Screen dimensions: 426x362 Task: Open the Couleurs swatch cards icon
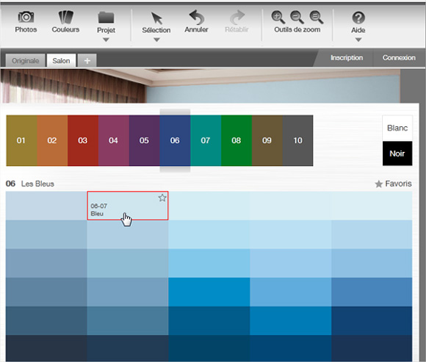click(66, 17)
